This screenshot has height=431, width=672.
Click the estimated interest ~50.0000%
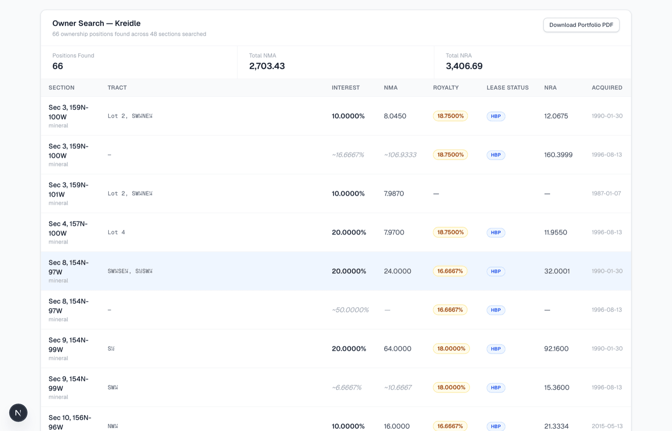[350, 310]
